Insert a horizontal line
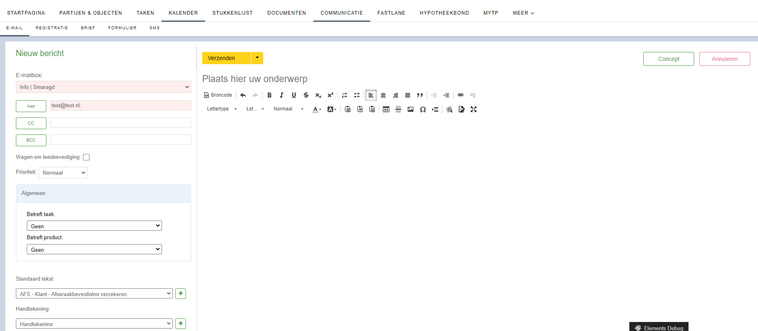 [398, 109]
